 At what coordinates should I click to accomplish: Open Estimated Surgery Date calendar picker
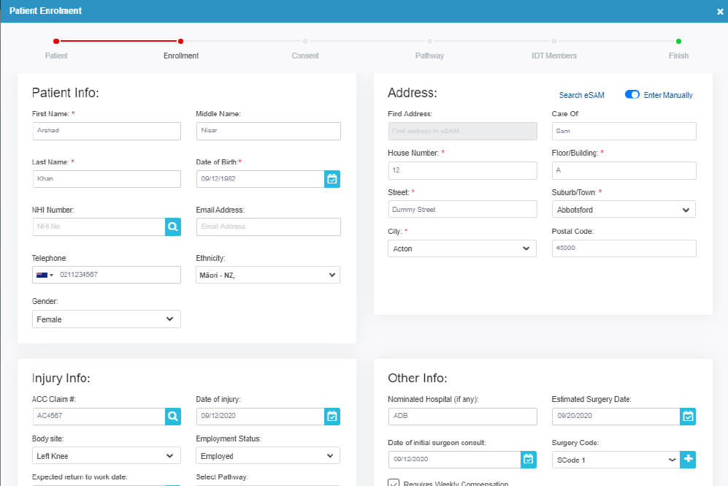tap(688, 417)
